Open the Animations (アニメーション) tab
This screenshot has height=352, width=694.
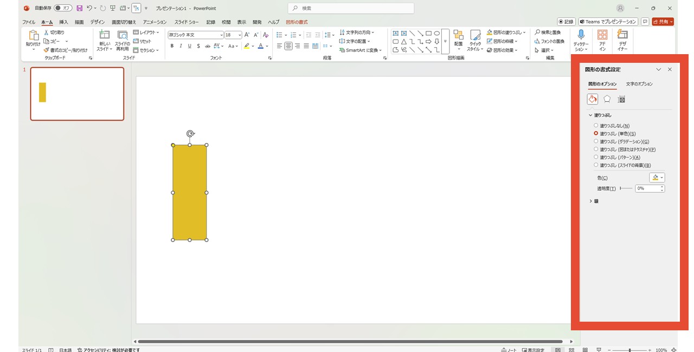tap(155, 22)
